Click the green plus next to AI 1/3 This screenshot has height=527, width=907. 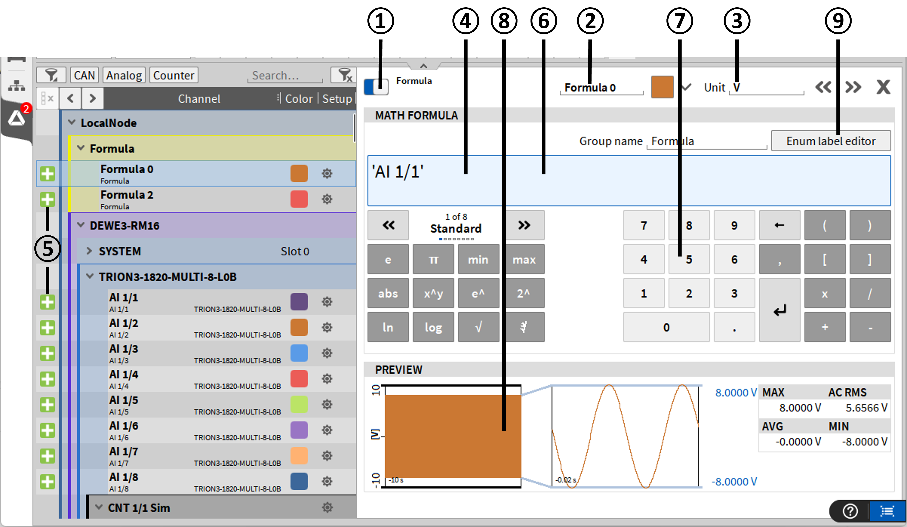pos(47,353)
